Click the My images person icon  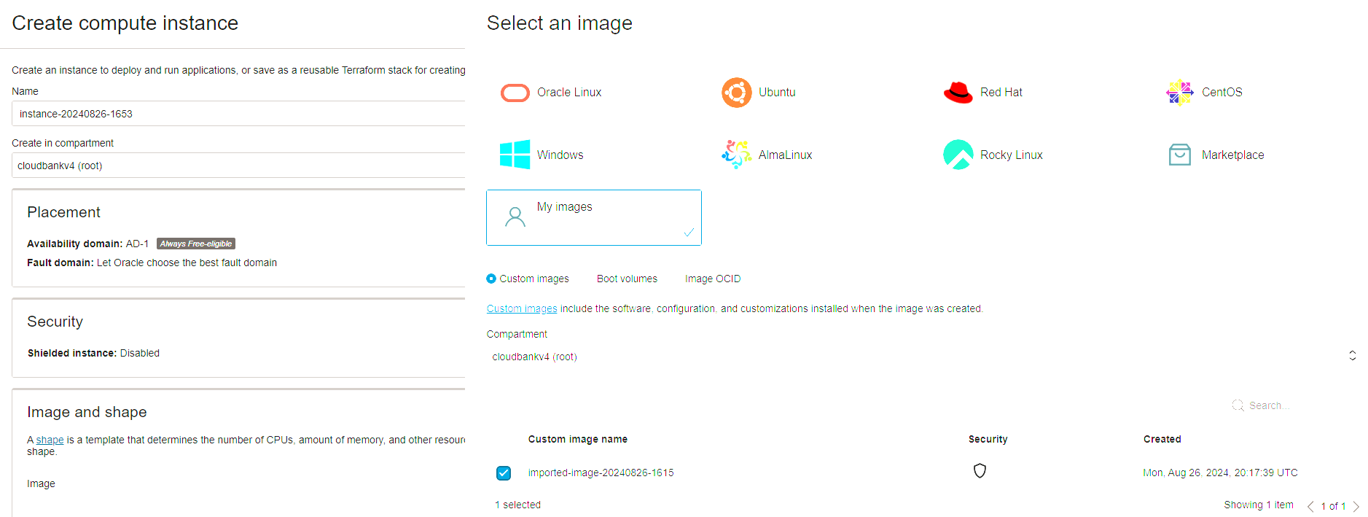(x=515, y=217)
